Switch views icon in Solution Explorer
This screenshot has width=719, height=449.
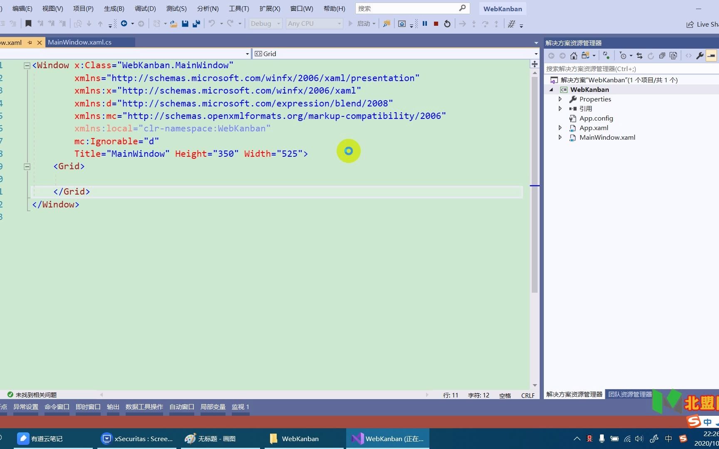(585, 56)
